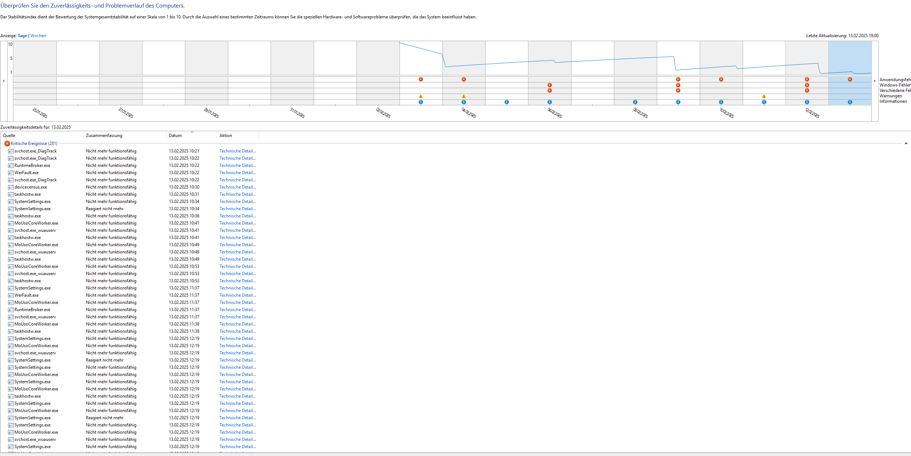911x456 pixels.
Task: Open Technische Details for first svchost.exe_DiagTrack row
Action: pos(237,151)
